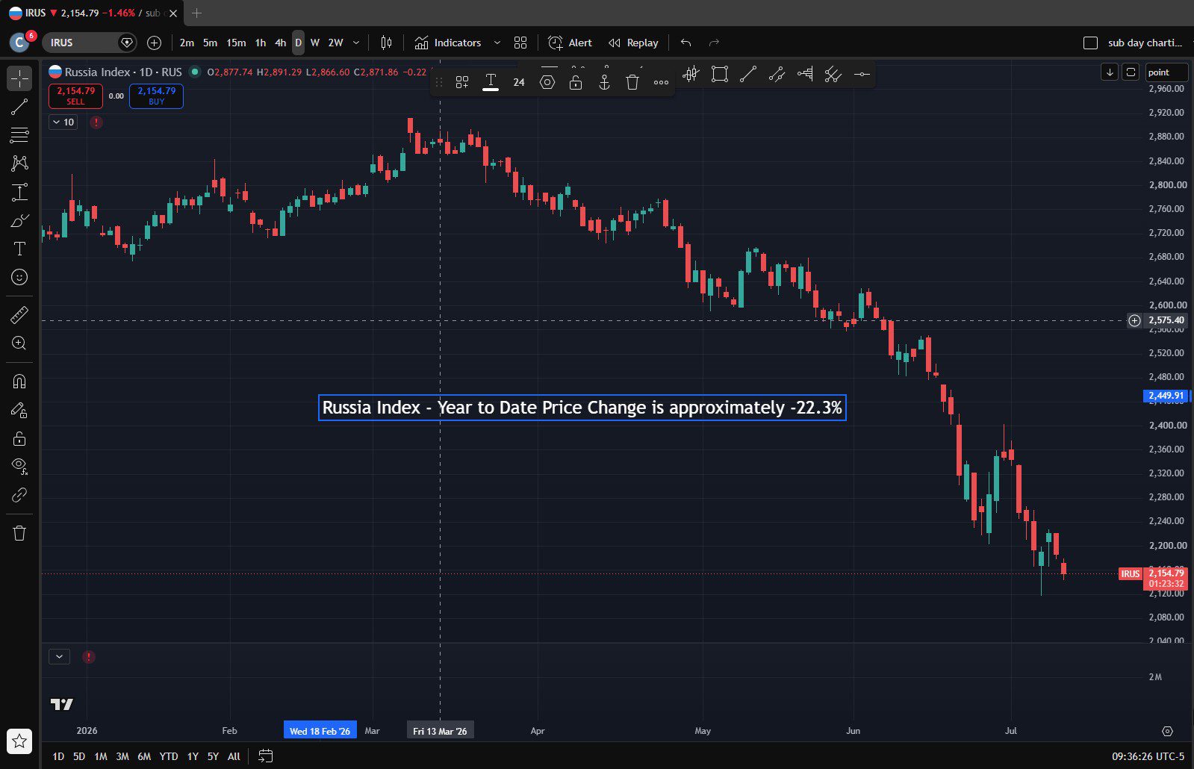Toggle lock on selected text drawing
This screenshot has width=1194, height=769.
tap(576, 82)
